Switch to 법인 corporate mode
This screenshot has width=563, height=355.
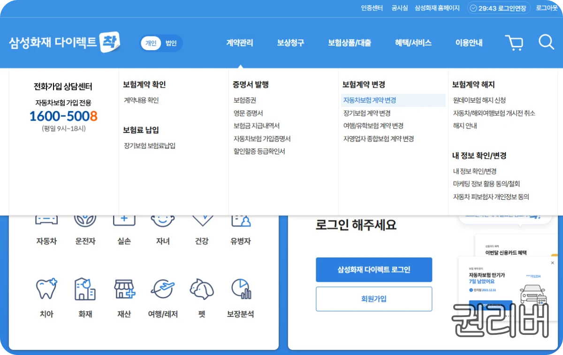(x=172, y=42)
